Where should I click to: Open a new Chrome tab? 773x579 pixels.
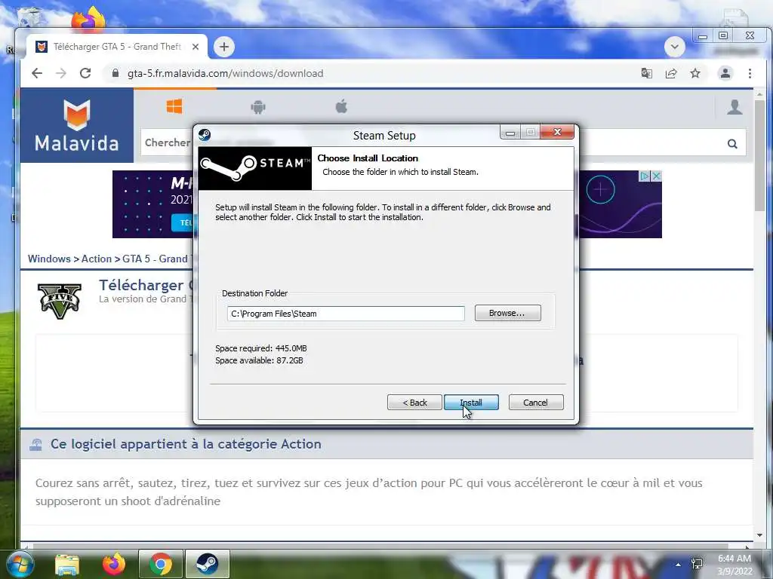pos(224,47)
